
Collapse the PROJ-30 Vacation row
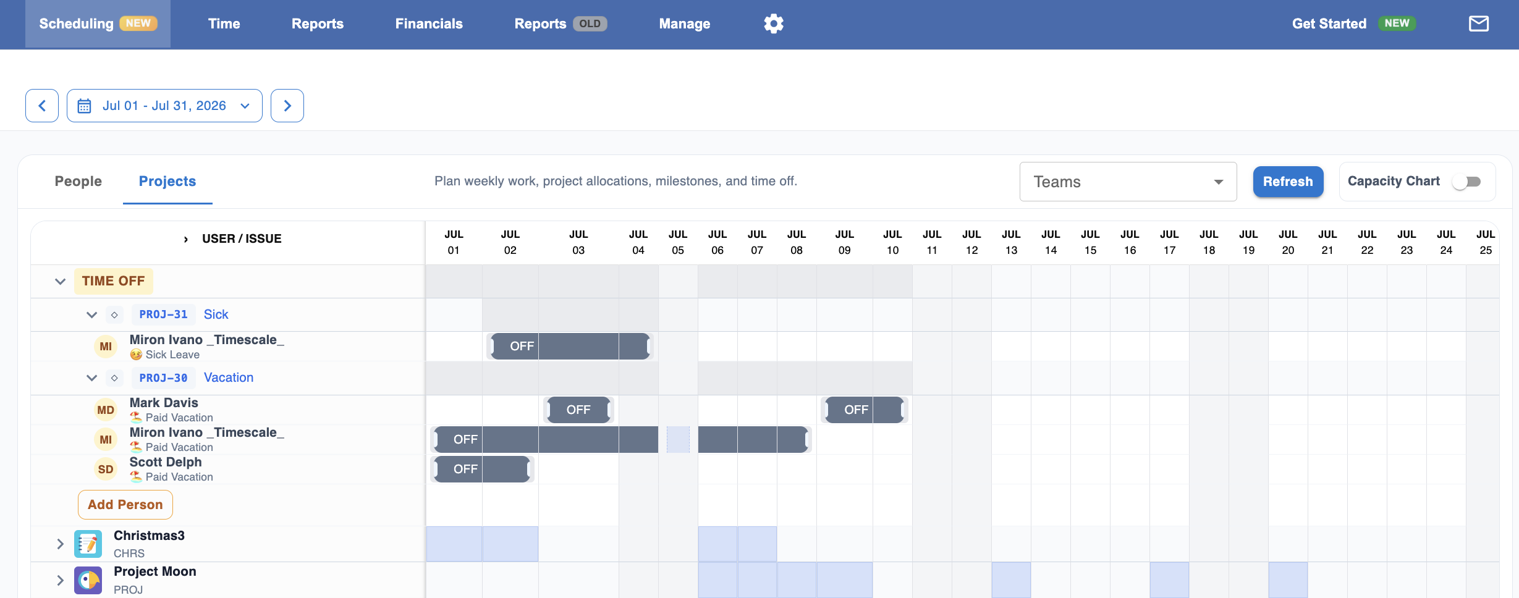coord(91,377)
